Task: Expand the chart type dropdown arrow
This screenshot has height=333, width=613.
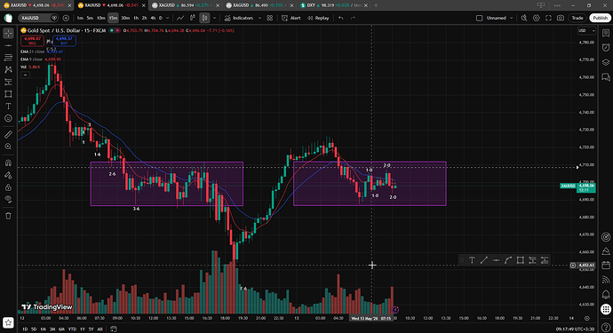Action: [x=214, y=18]
